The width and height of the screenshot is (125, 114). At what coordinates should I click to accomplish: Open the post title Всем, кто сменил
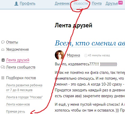point(90,43)
